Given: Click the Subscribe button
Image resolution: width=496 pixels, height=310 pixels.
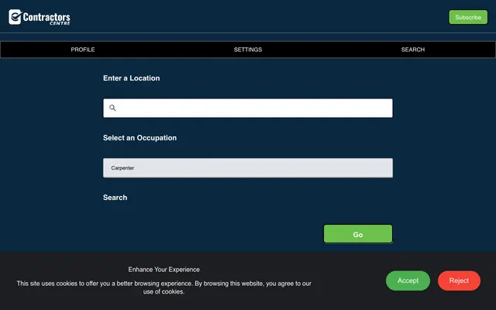Looking at the screenshot, I should click(x=468, y=17).
